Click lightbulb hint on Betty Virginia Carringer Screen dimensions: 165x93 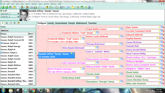[81, 68]
